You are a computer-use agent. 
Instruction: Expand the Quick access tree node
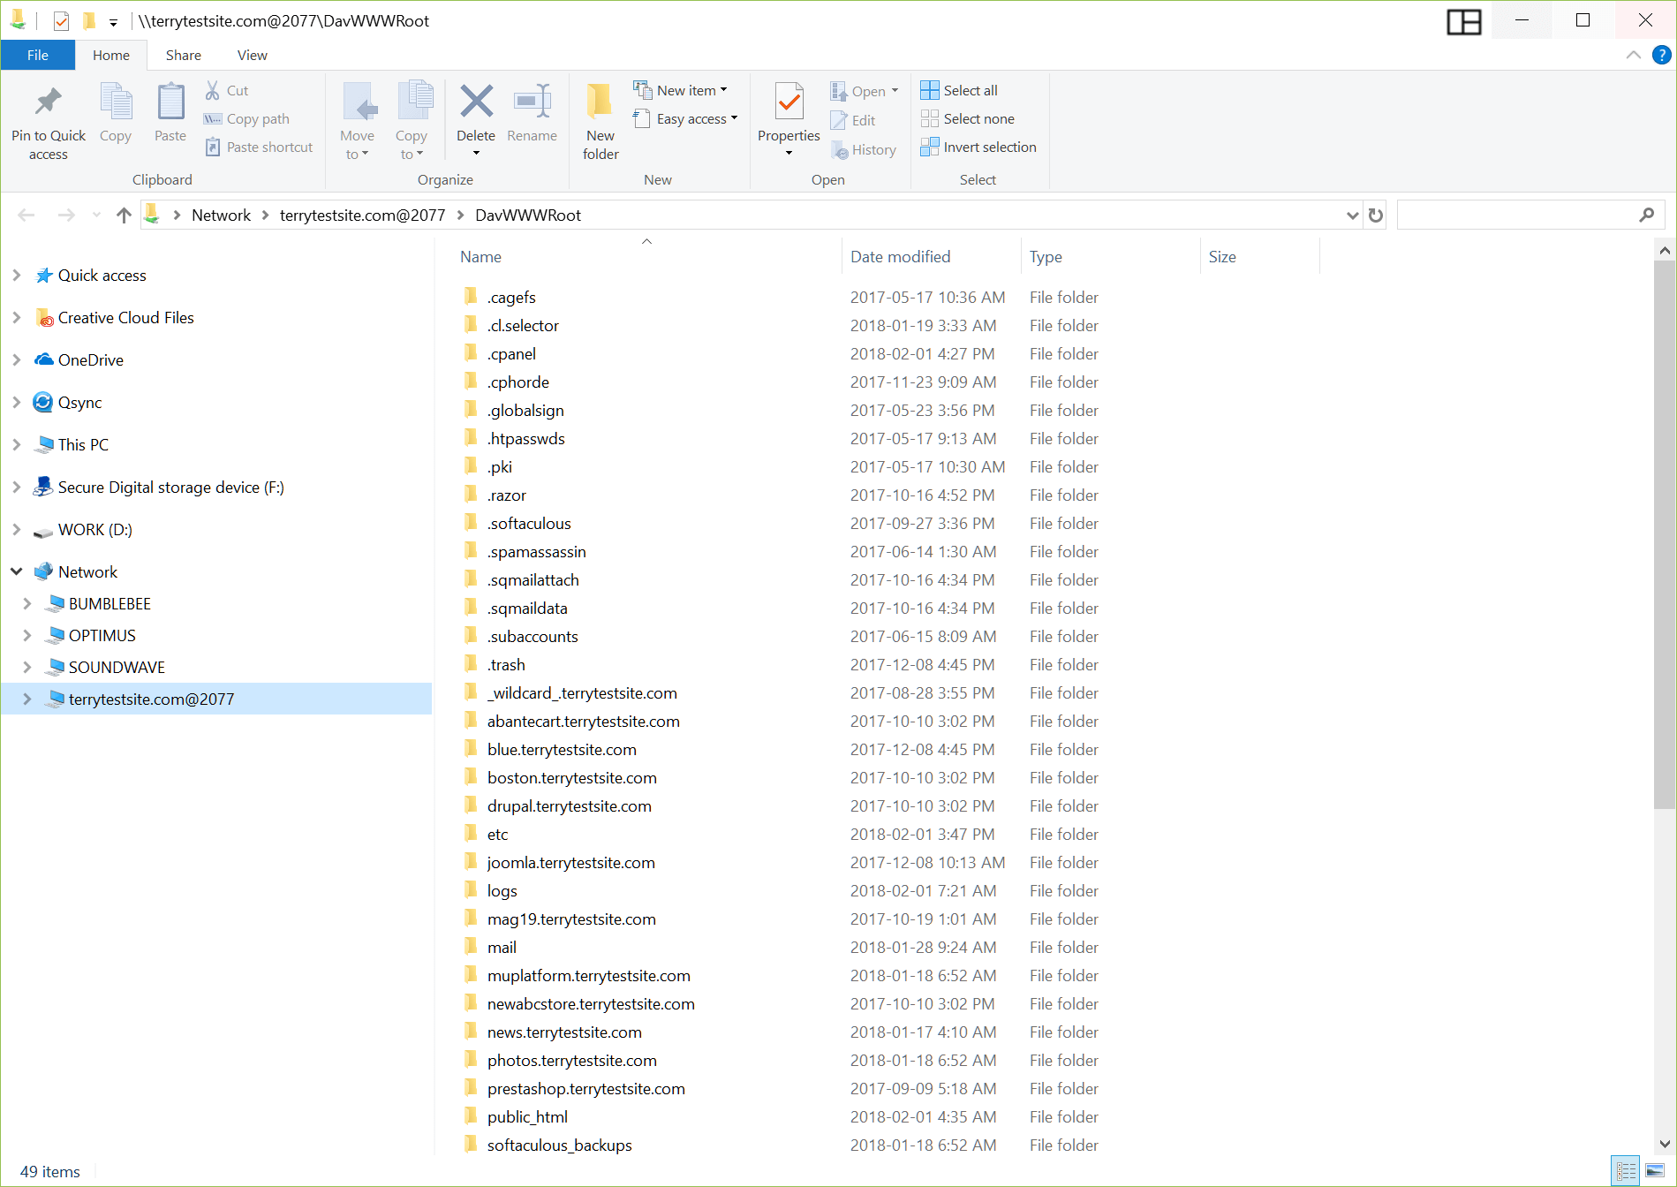tap(17, 275)
